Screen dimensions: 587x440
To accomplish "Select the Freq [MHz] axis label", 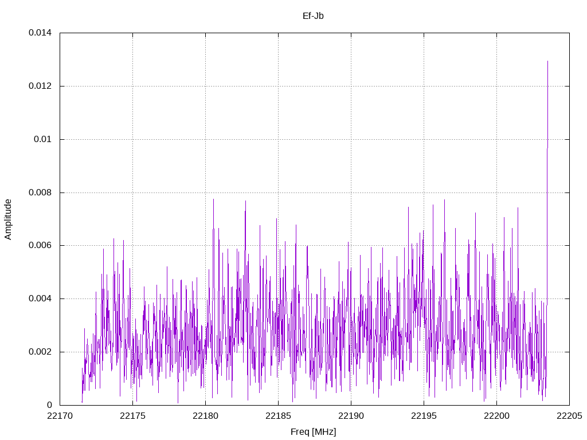I will tap(314, 432).
